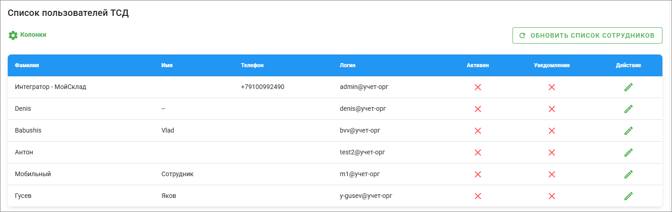Click edit pencil for Мобильный Сотрудник
672x212 pixels.
coord(628,174)
